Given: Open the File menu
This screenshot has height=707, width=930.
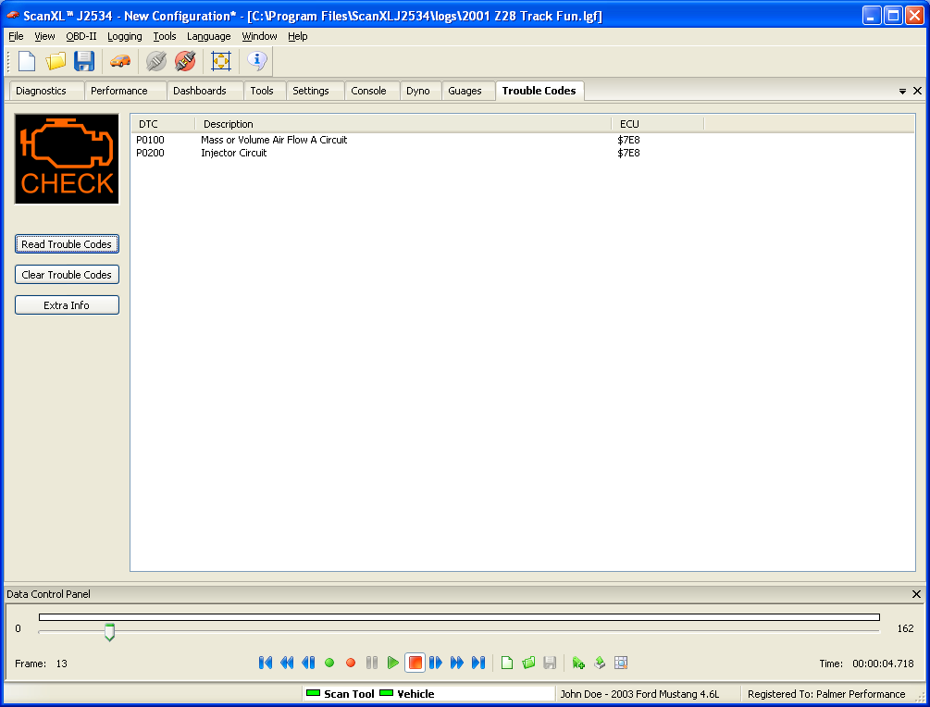Looking at the screenshot, I should (16, 36).
